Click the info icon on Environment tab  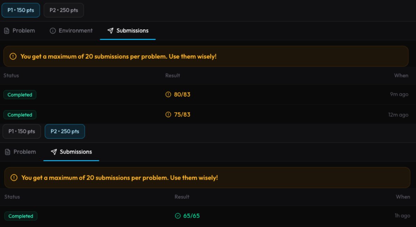click(x=53, y=31)
